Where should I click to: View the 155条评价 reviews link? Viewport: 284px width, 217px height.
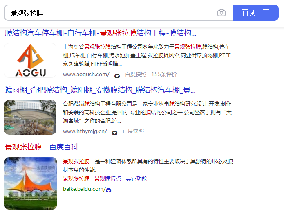tap(164, 74)
